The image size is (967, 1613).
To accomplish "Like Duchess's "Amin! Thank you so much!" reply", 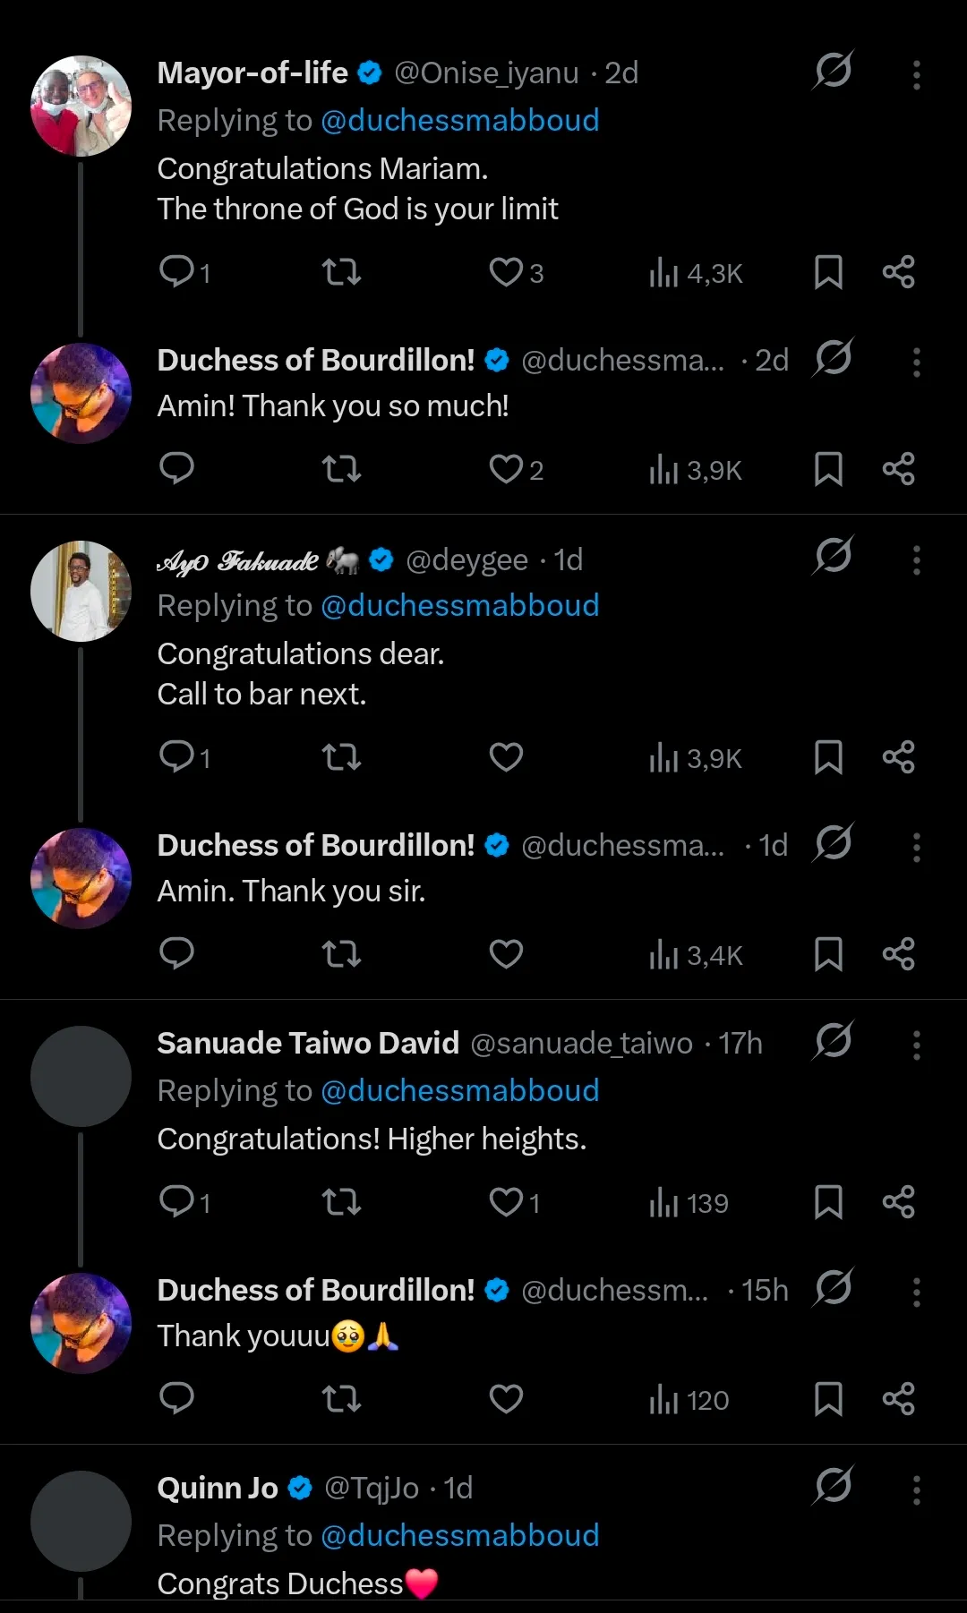I will pos(507,469).
